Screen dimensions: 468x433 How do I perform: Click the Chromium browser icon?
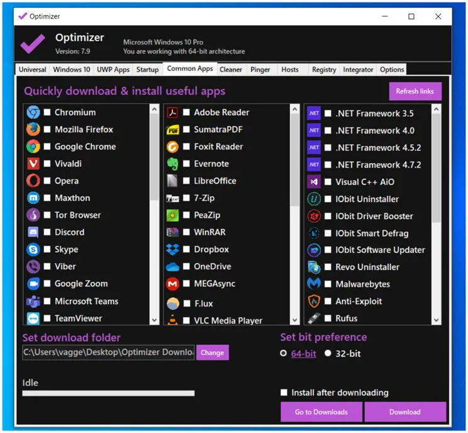pos(33,112)
